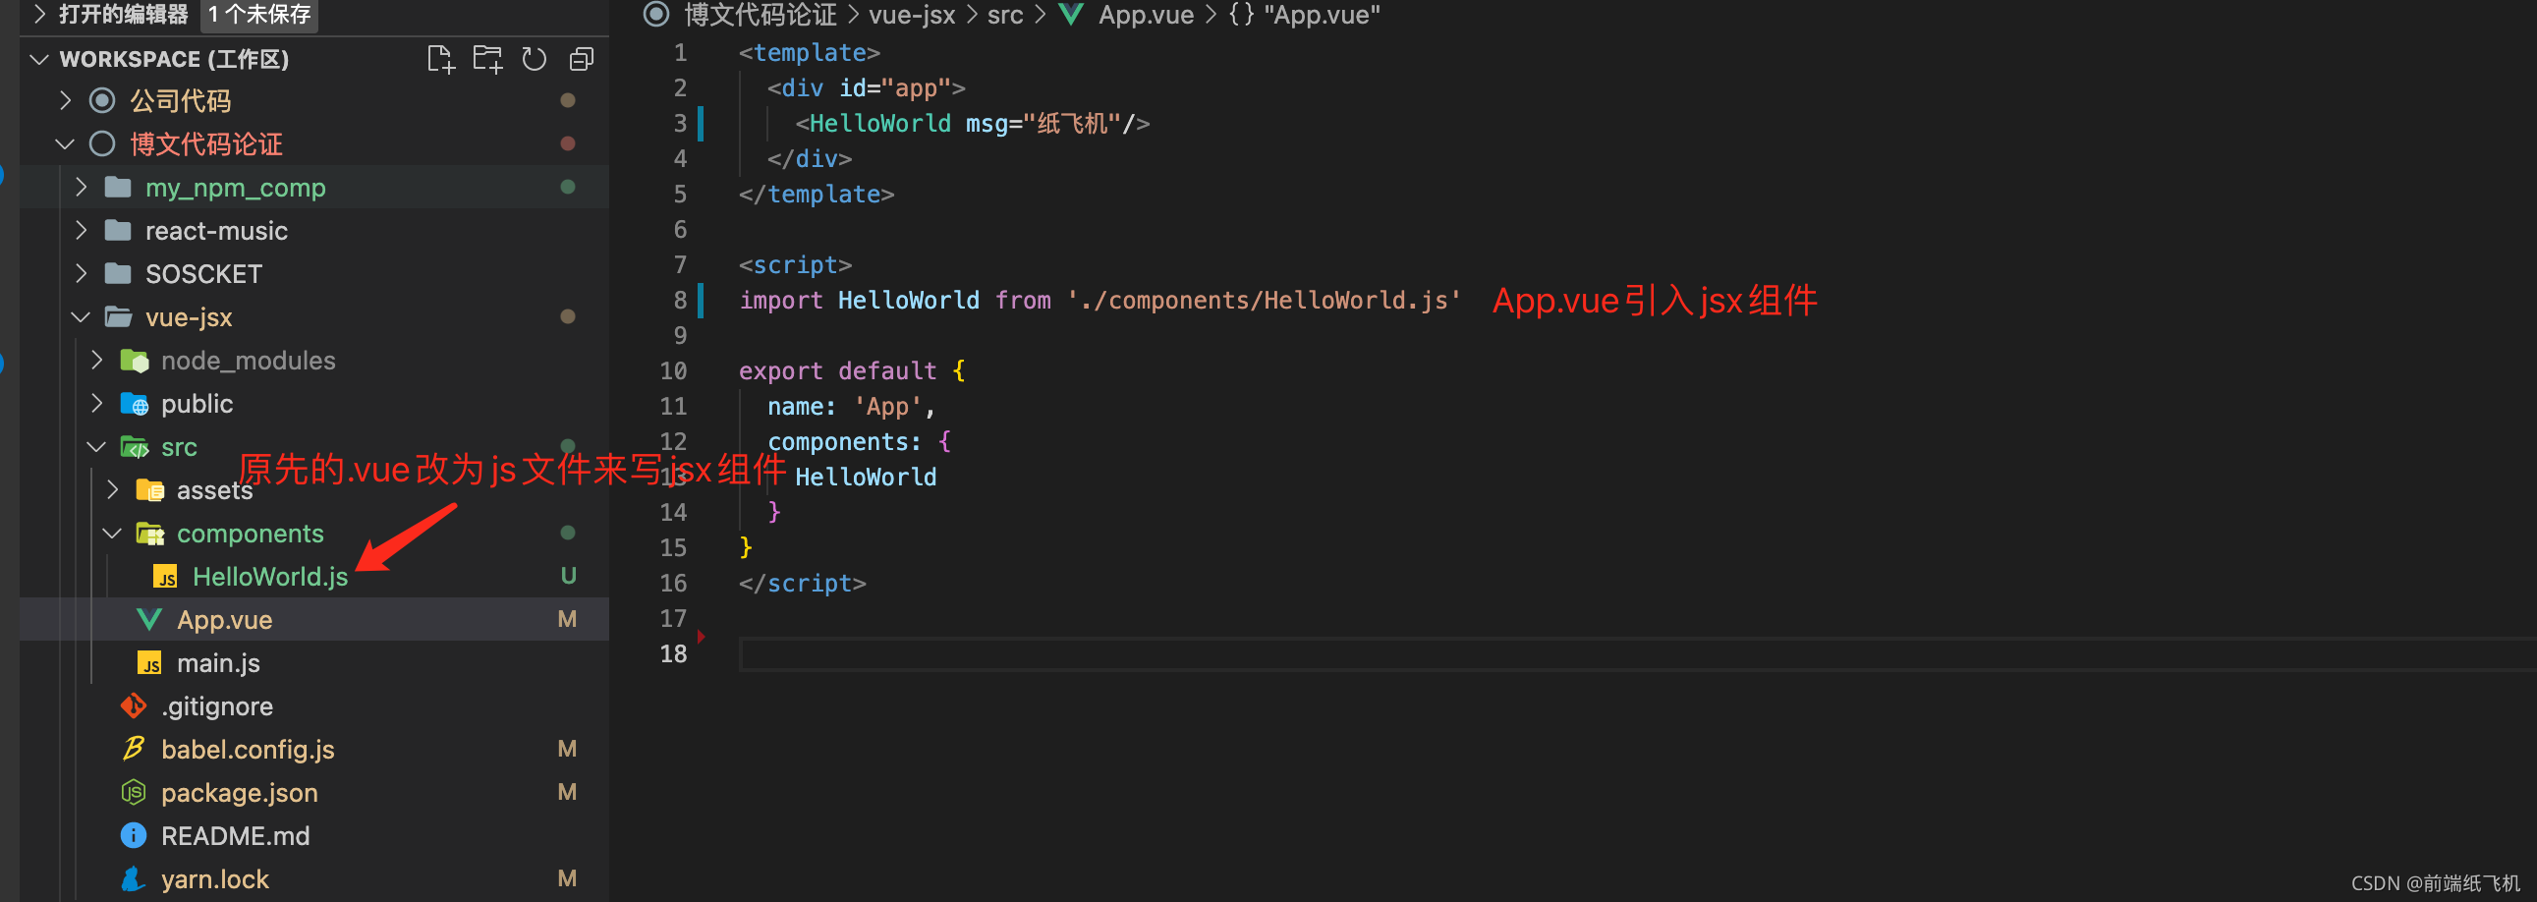Select the README.md file
2537x902 pixels.
236,836
